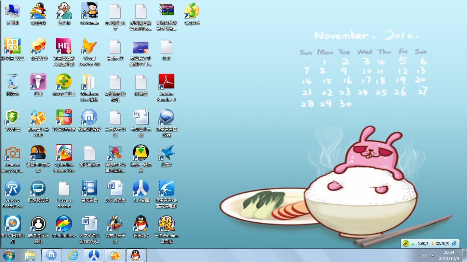Image resolution: width=467 pixels, height=262 pixels.
Task: Select the 东北大学 file
Action: click(115, 49)
